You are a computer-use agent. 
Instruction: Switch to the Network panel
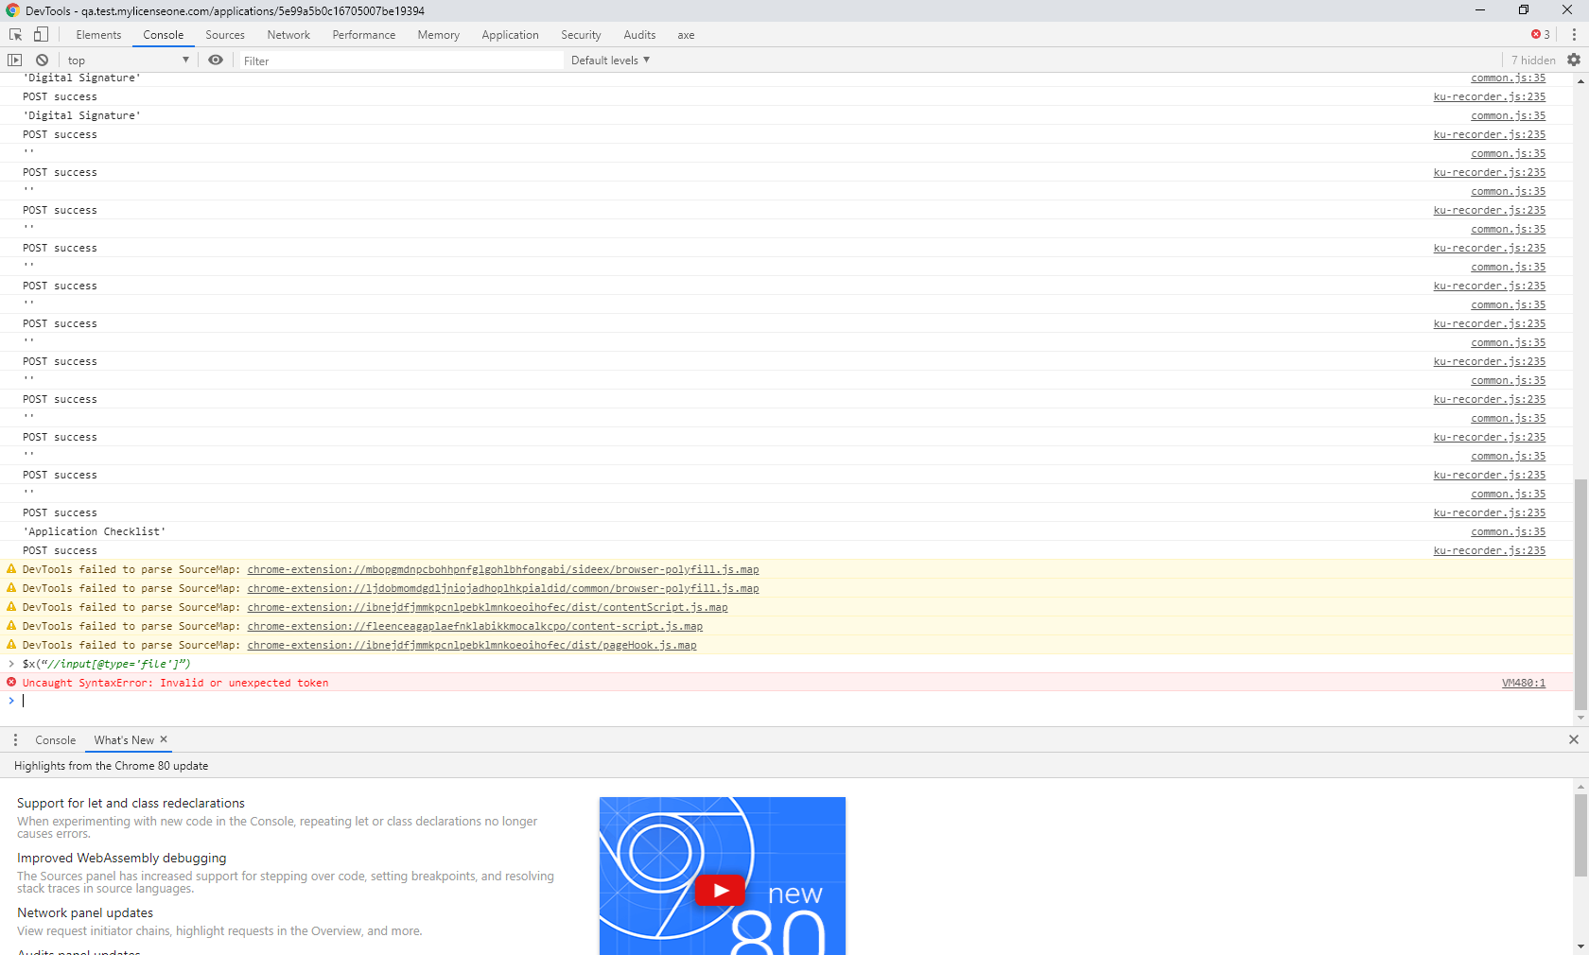(288, 34)
